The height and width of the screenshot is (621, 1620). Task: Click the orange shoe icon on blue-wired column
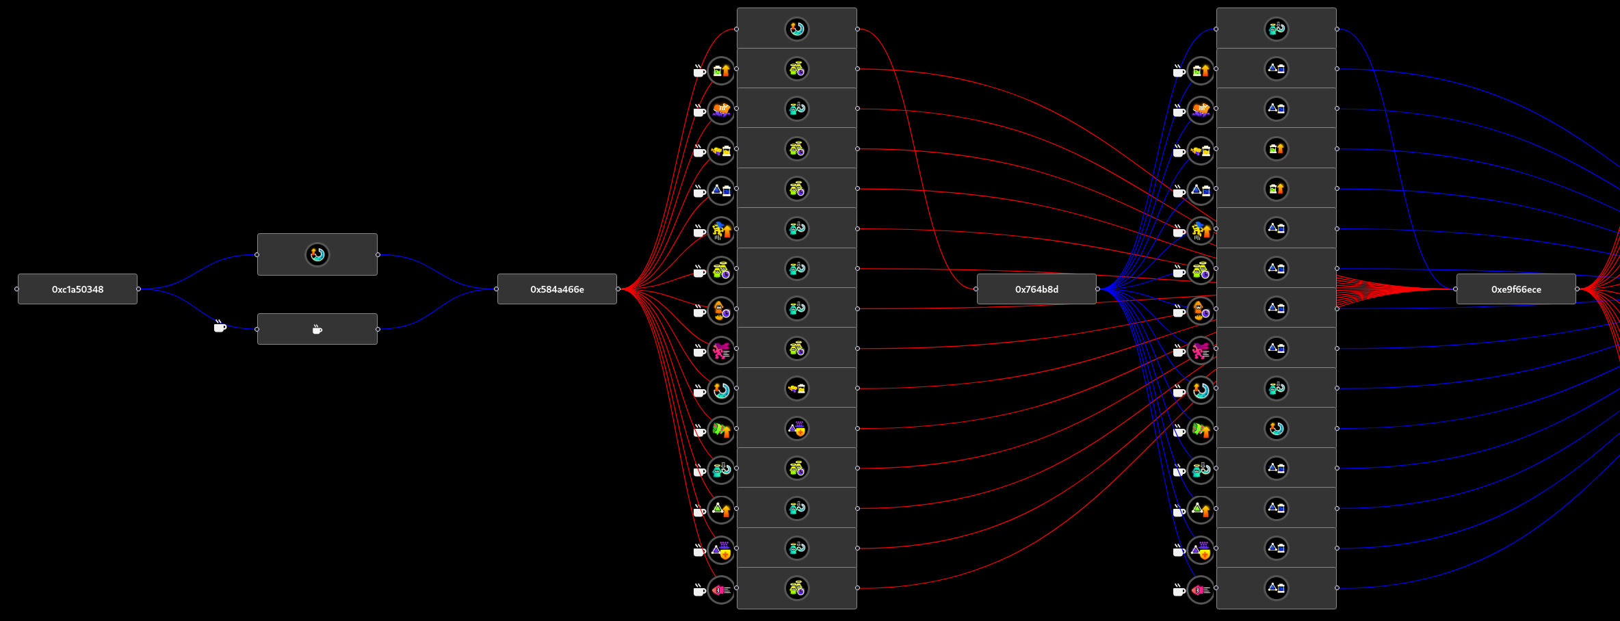pyautogui.click(x=1201, y=109)
